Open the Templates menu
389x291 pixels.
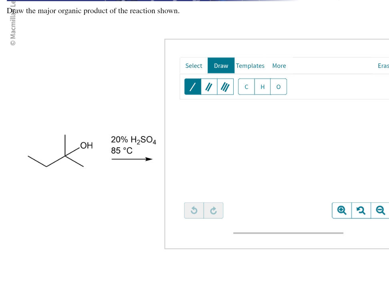tap(250, 65)
